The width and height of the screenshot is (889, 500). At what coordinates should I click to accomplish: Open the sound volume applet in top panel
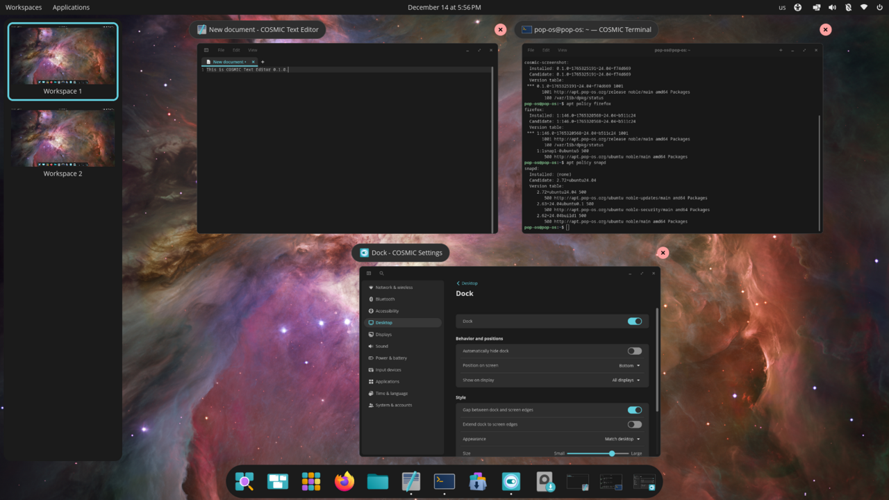point(832,8)
